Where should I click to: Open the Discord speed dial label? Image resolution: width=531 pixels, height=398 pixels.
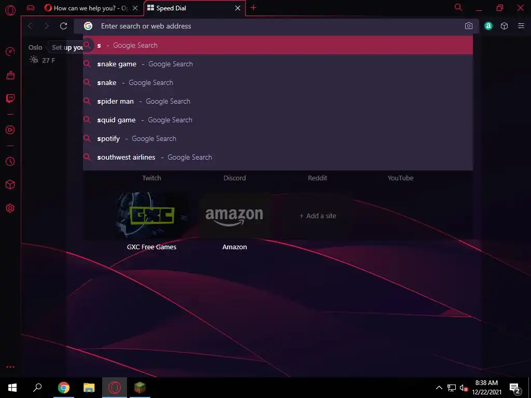tap(234, 178)
